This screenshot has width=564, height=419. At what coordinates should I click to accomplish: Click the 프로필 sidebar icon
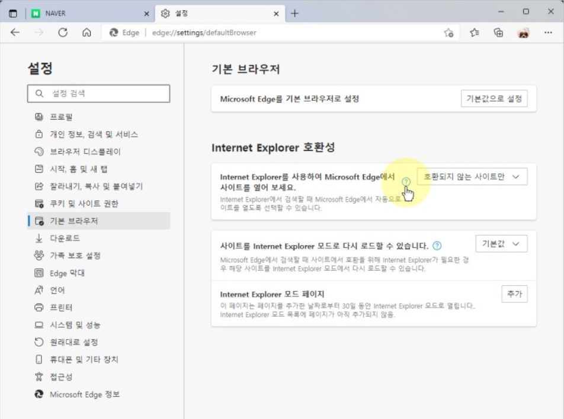(x=39, y=117)
